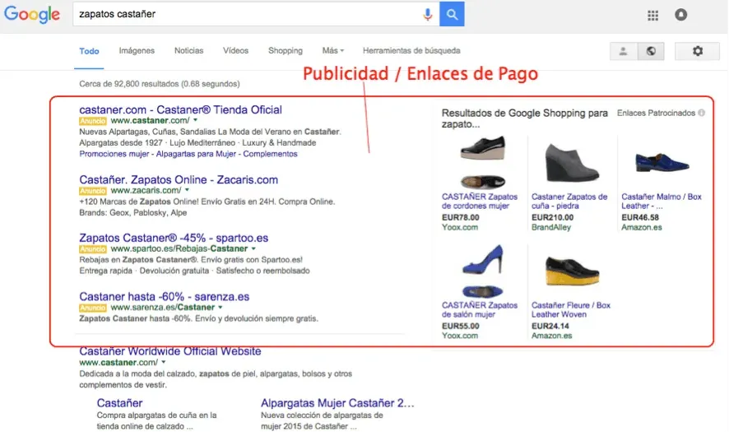Click Yoox.com under EUR55.00
The width and height of the screenshot is (729, 432).
459,336
